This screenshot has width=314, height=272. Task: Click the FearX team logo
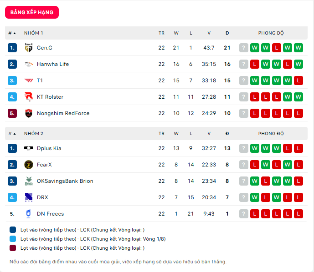[29, 165]
